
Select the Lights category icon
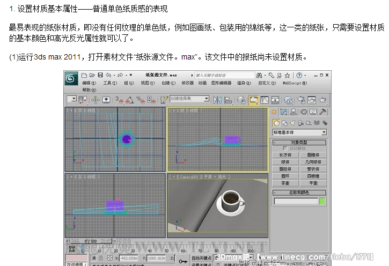tap(293, 123)
